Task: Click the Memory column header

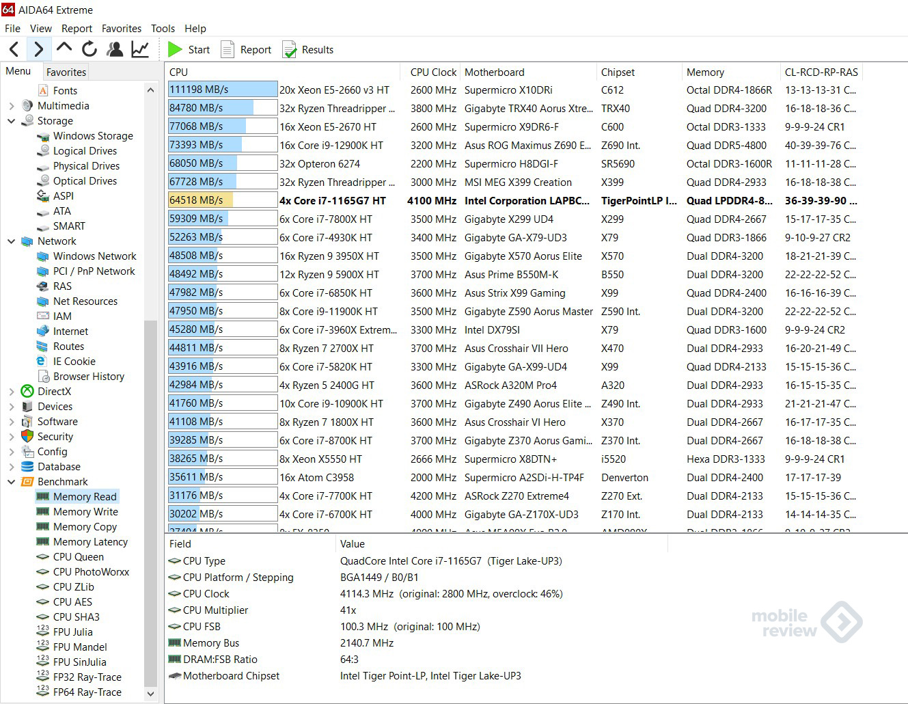Action: (x=731, y=72)
